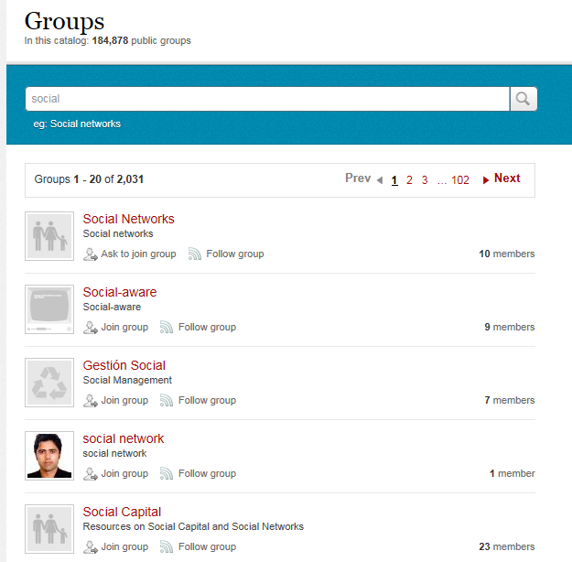
Task: Click the '23 members' count
Action: click(x=507, y=546)
